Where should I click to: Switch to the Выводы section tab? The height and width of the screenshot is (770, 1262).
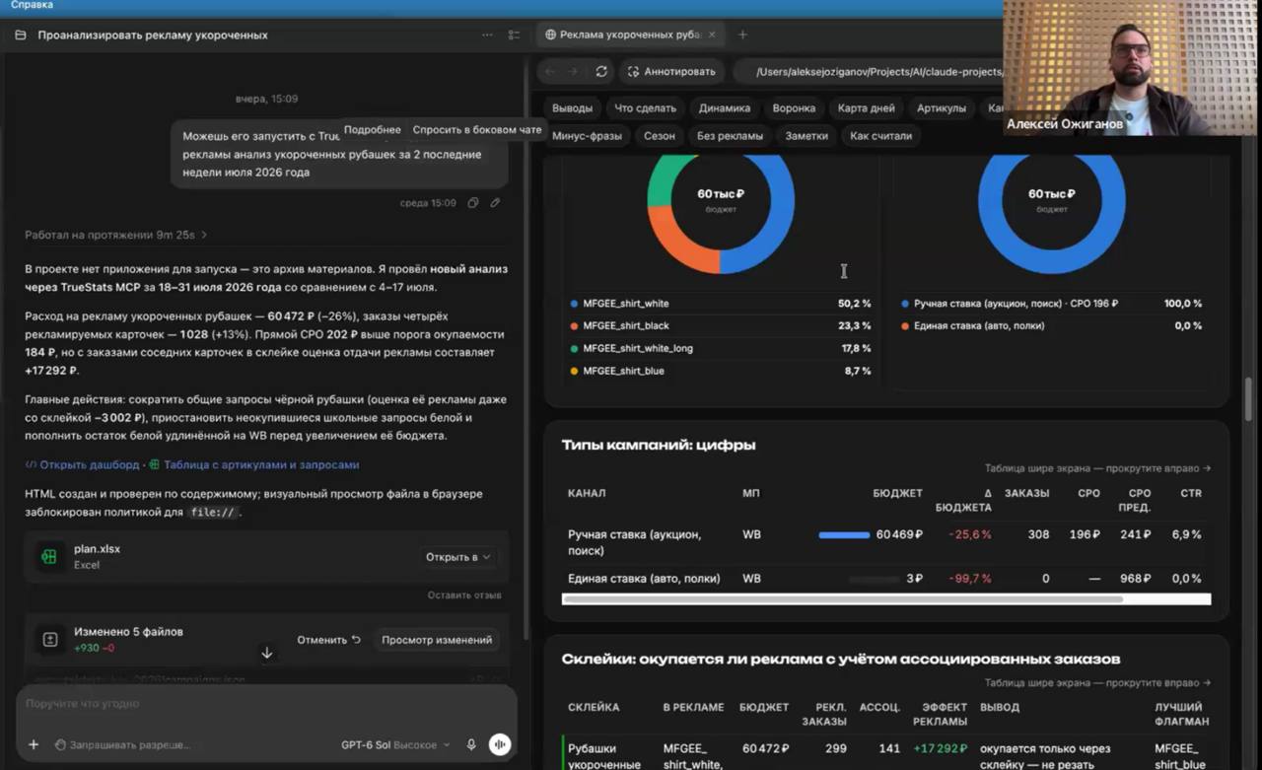(573, 108)
